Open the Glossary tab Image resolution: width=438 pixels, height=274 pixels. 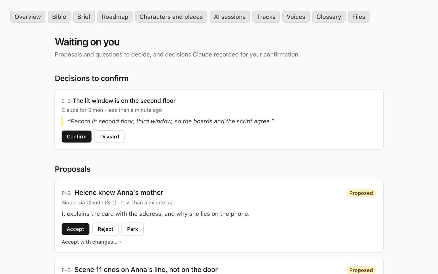click(329, 17)
